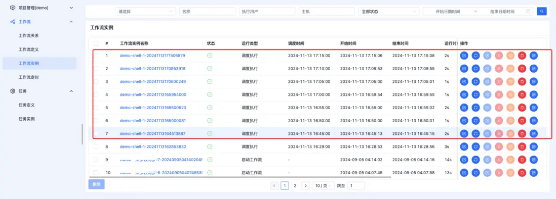Edit instance demo-shell-1-20241113170953919
This screenshot has height=199, width=556.
[464, 69]
